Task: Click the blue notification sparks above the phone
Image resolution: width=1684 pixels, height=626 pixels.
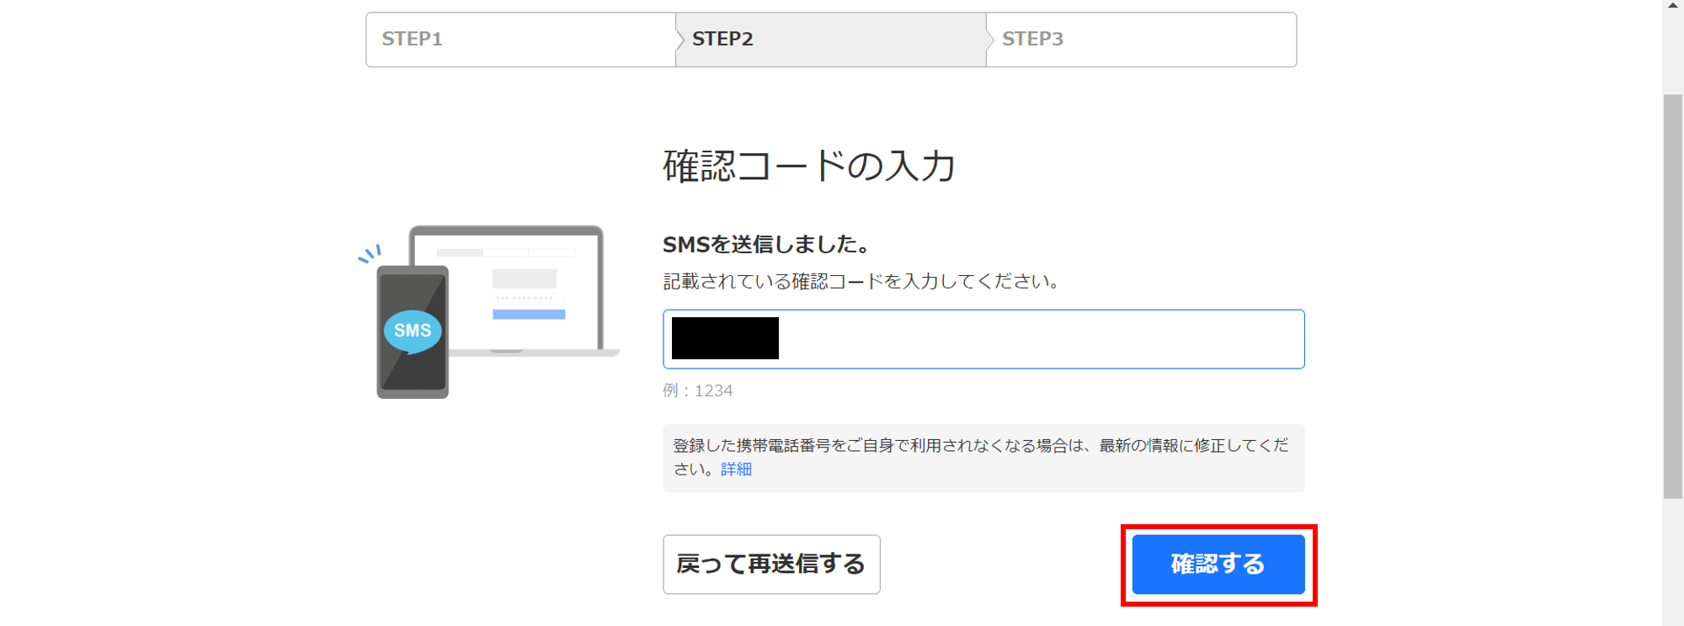Action: point(370,254)
